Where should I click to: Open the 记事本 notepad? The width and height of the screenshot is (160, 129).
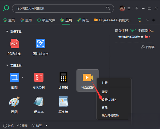point(39,105)
